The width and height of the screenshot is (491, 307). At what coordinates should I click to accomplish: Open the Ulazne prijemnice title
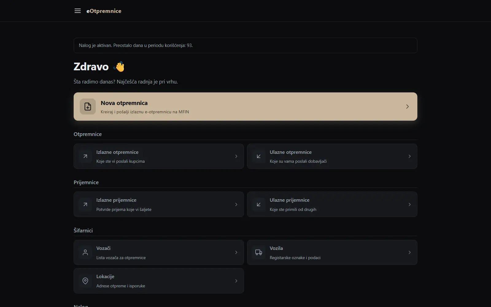(289, 200)
